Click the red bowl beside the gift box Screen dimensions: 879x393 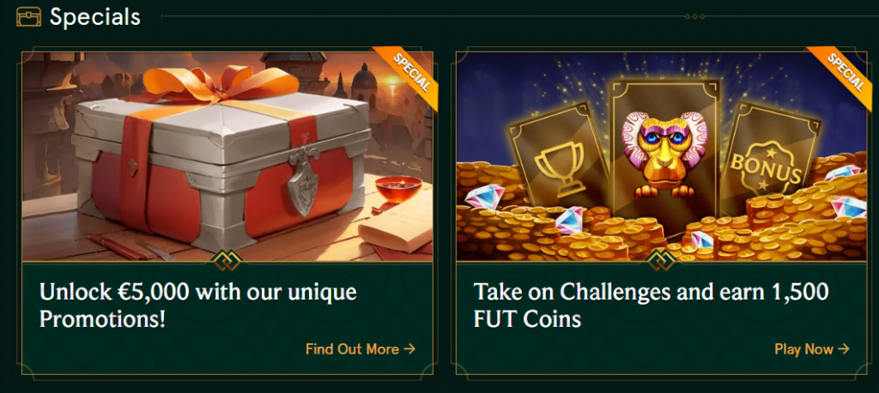point(398,189)
